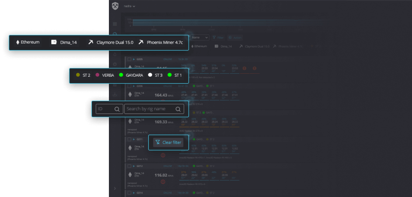Click the second red error icon on G005
412x197 pixels.
tap(255, 68)
